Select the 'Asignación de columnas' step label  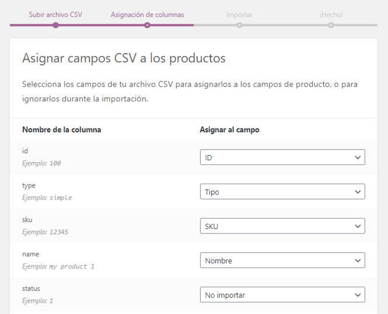[147, 15]
